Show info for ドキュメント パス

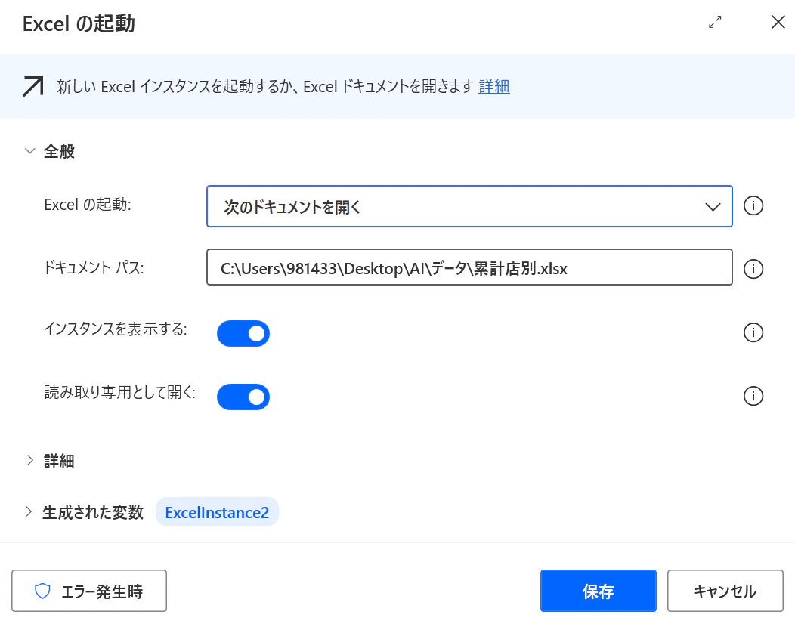[753, 269]
